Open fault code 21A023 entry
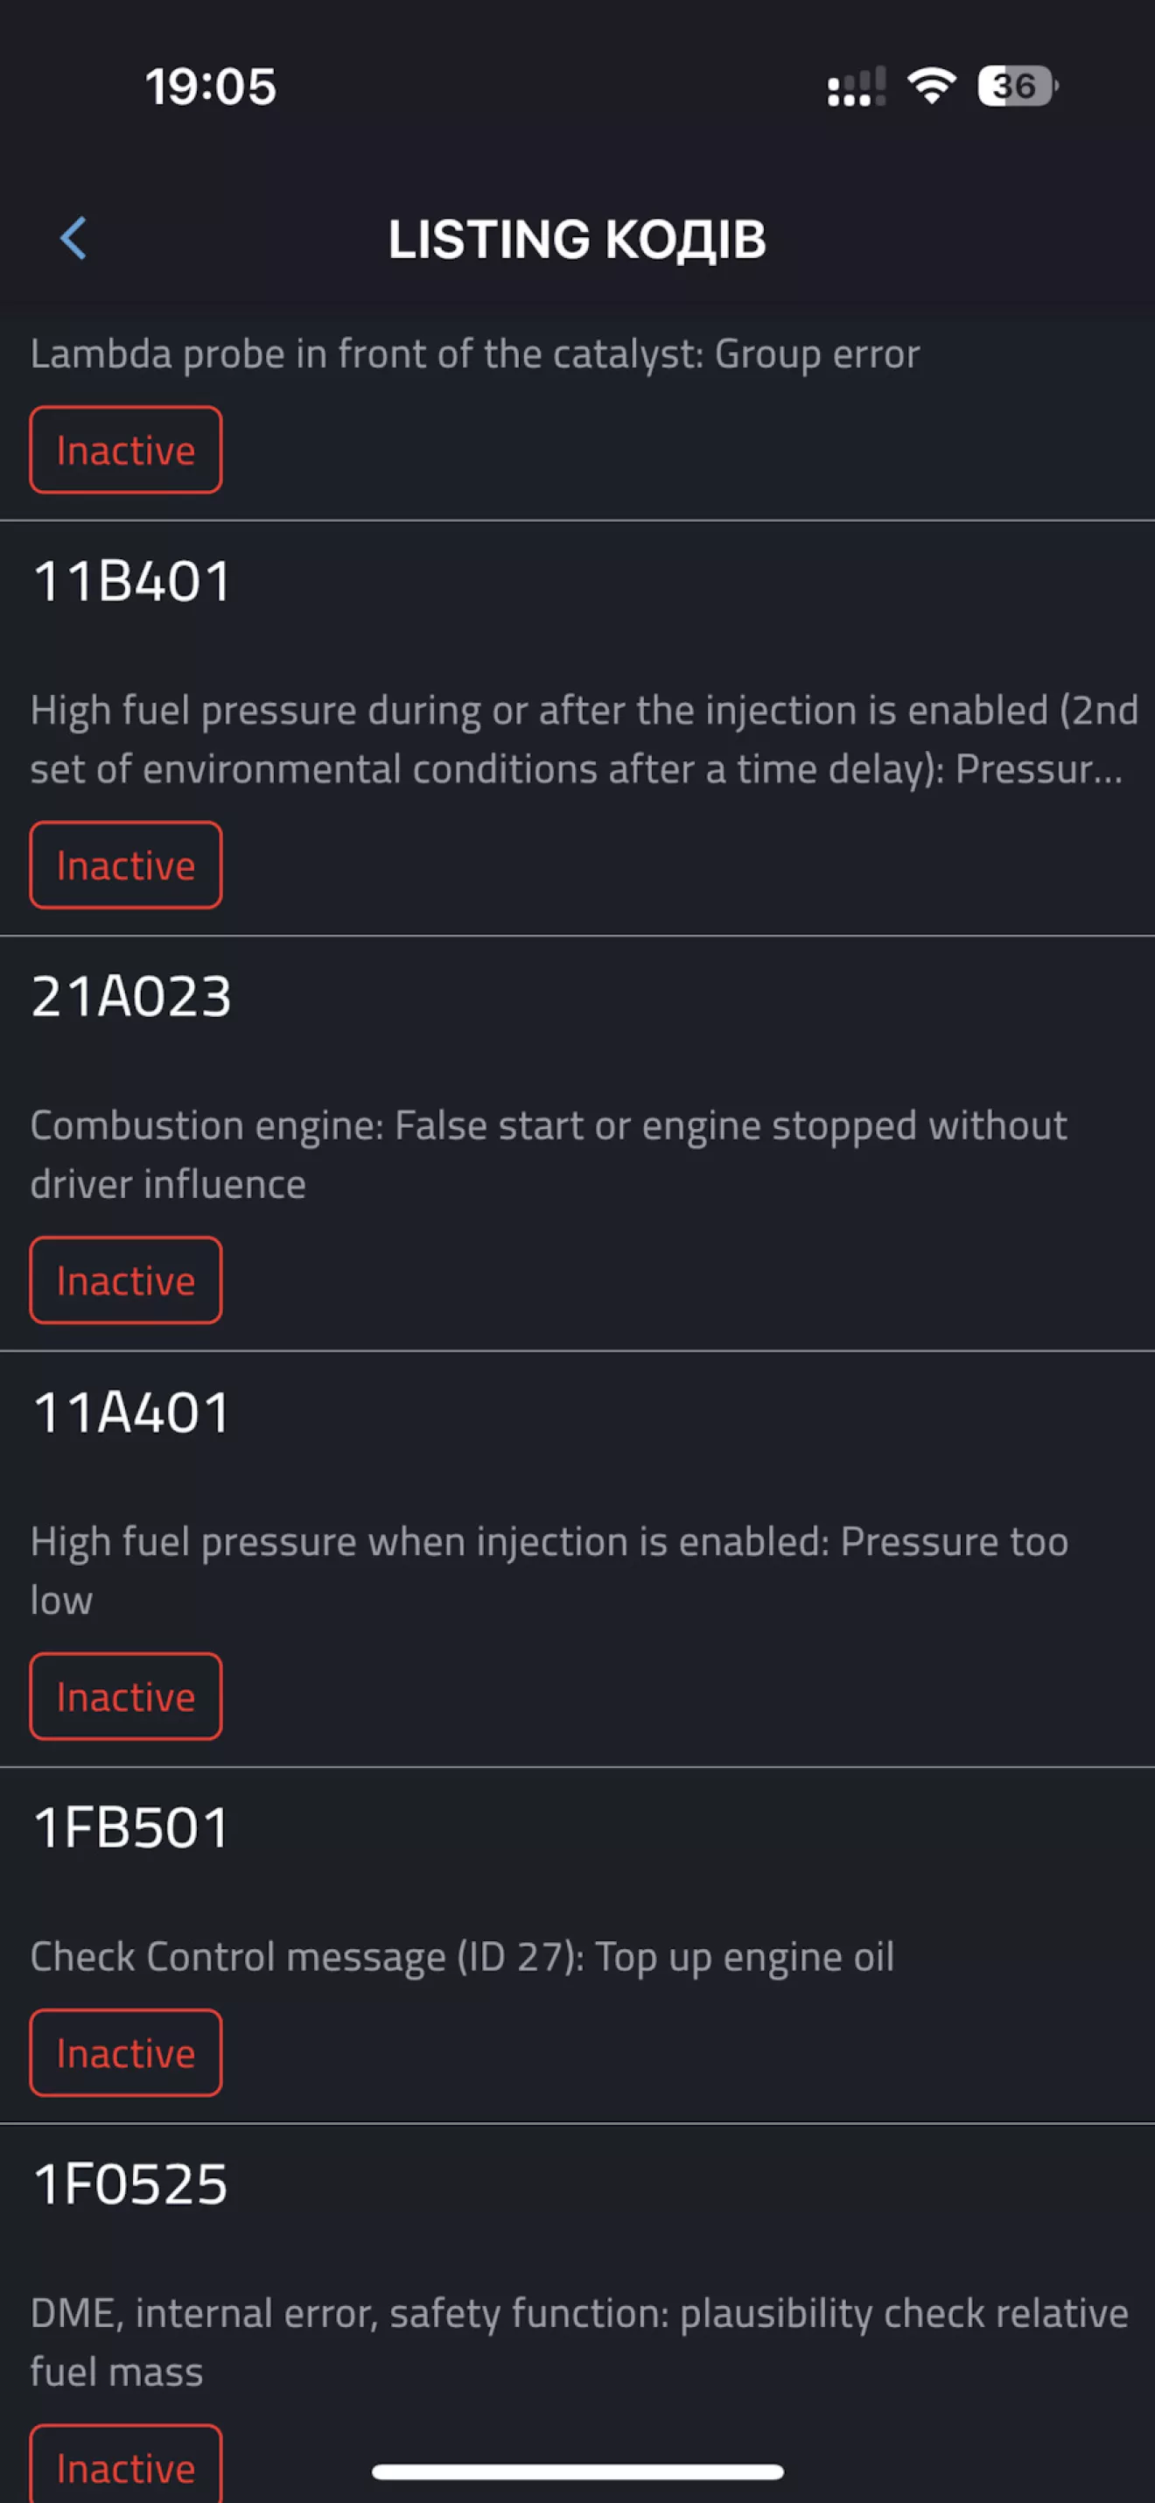 577,1144
